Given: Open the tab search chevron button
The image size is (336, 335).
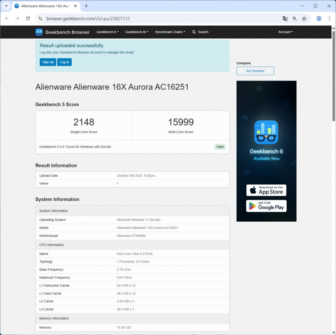Looking at the screenshot, I should click(x=6, y=6).
